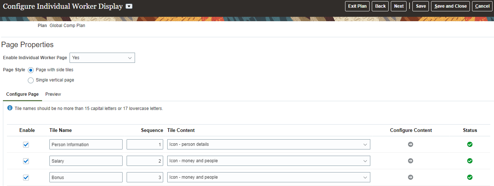
Task: Click the blue information icon near tile names hint
Action: [10, 108]
